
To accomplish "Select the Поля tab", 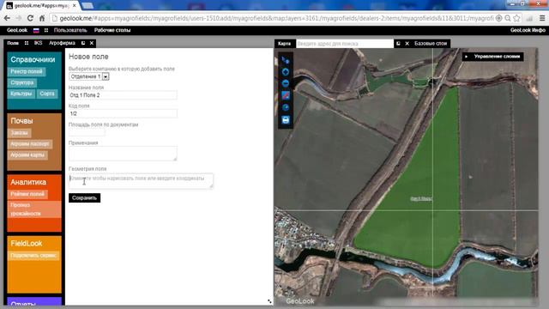I will pos(13,43).
